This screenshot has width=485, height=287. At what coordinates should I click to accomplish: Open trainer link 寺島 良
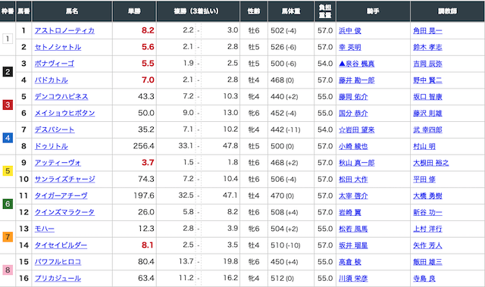click(x=424, y=279)
